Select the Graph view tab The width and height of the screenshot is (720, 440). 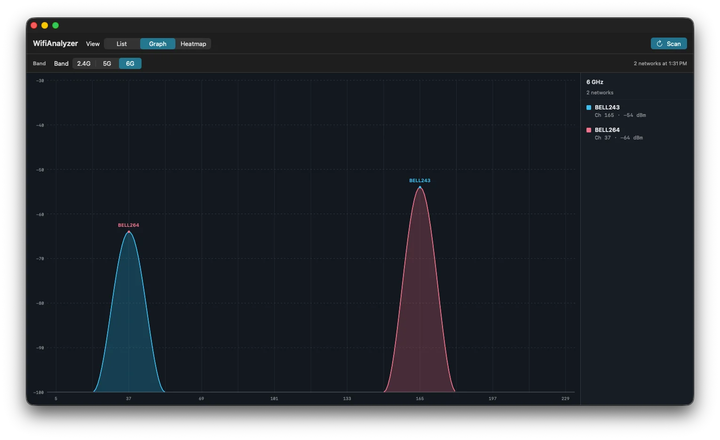[158, 44]
